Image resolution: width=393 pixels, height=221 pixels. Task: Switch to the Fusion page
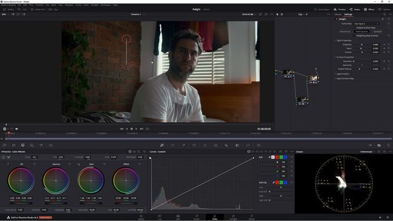(196, 217)
